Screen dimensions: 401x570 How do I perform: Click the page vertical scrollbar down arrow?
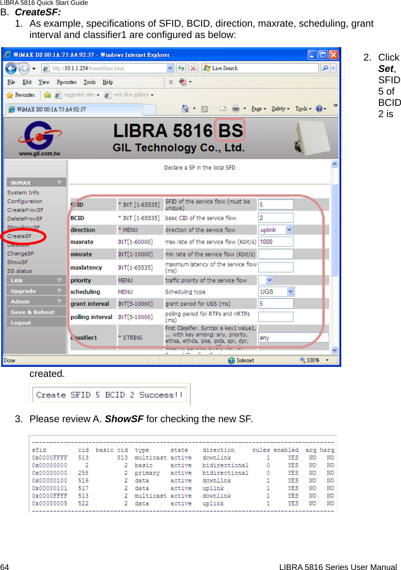[x=334, y=350]
